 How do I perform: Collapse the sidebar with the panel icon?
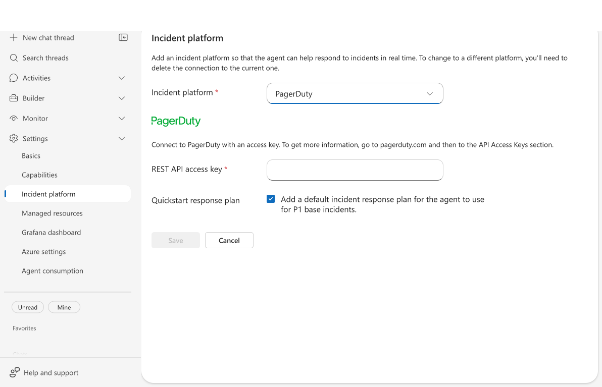point(123,37)
